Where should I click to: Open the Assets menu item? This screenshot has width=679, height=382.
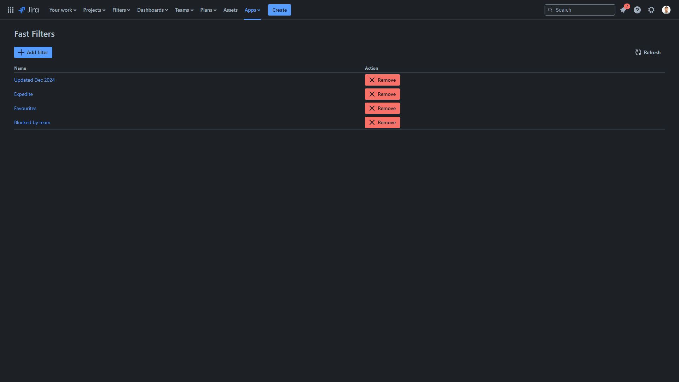point(230,10)
